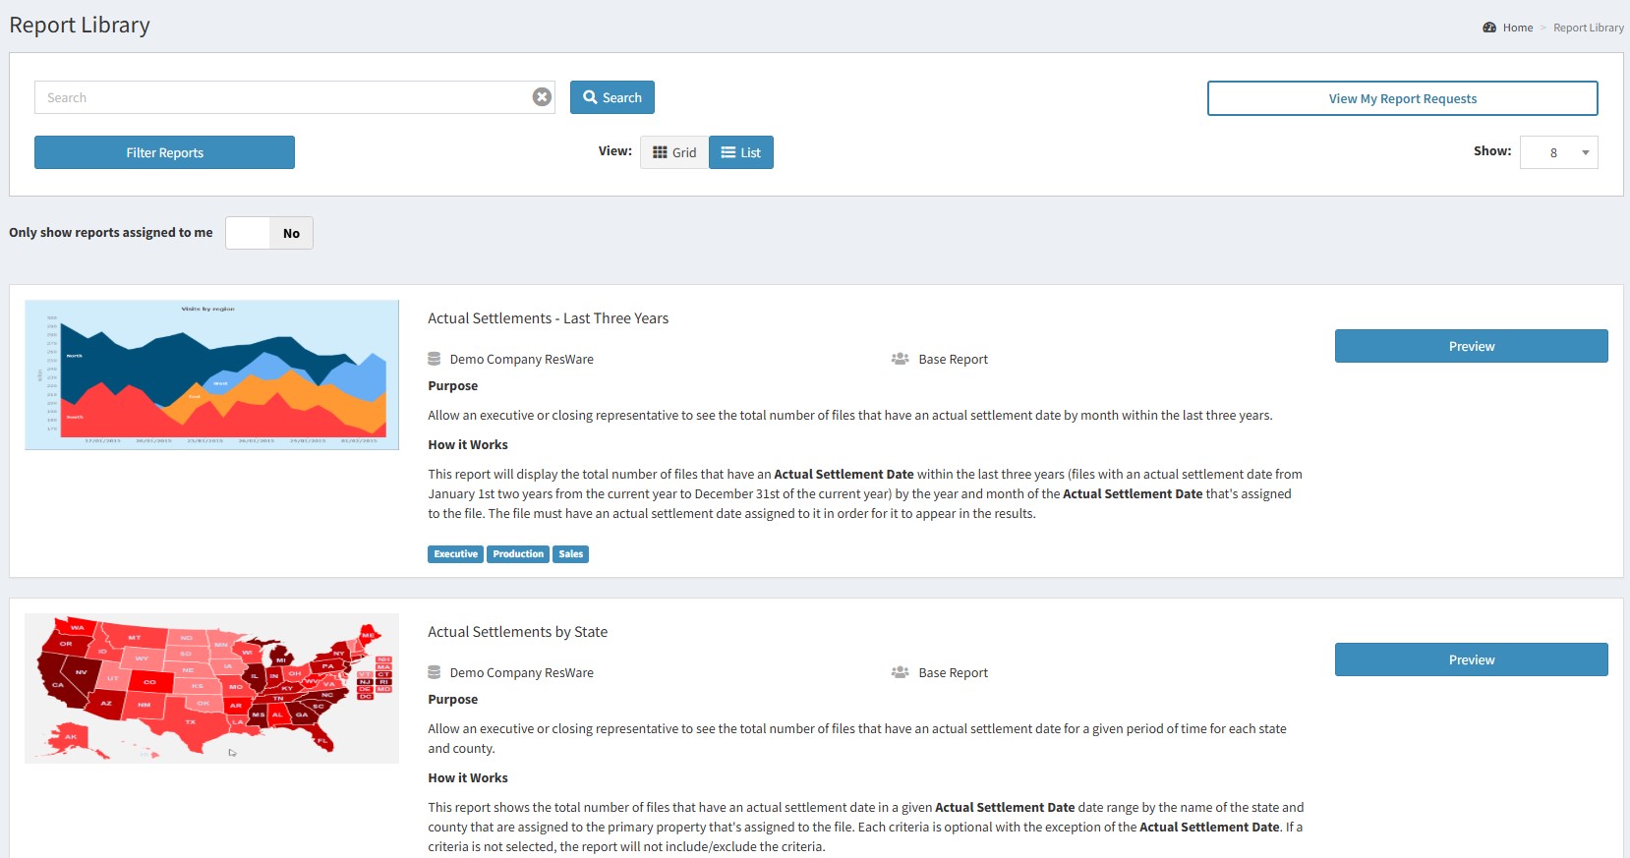This screenshot has width=1630, height=858.
Task: Toggle Only show reports assigned to me
Action: [x=269, y=233]
